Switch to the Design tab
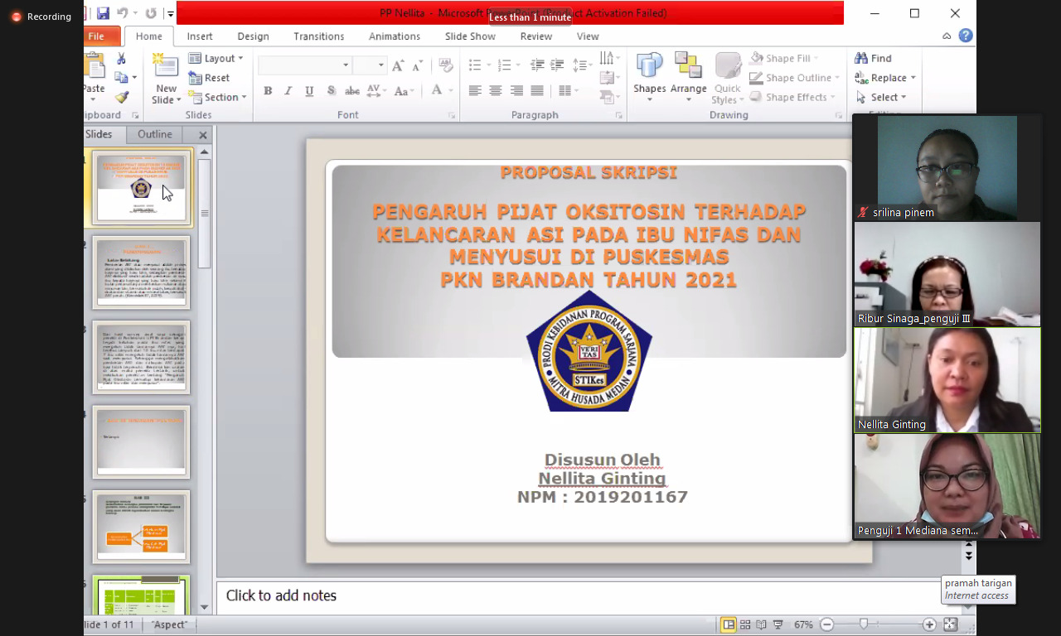The width and height of the screenshot is (1061, 636). [x=253, y=36]
